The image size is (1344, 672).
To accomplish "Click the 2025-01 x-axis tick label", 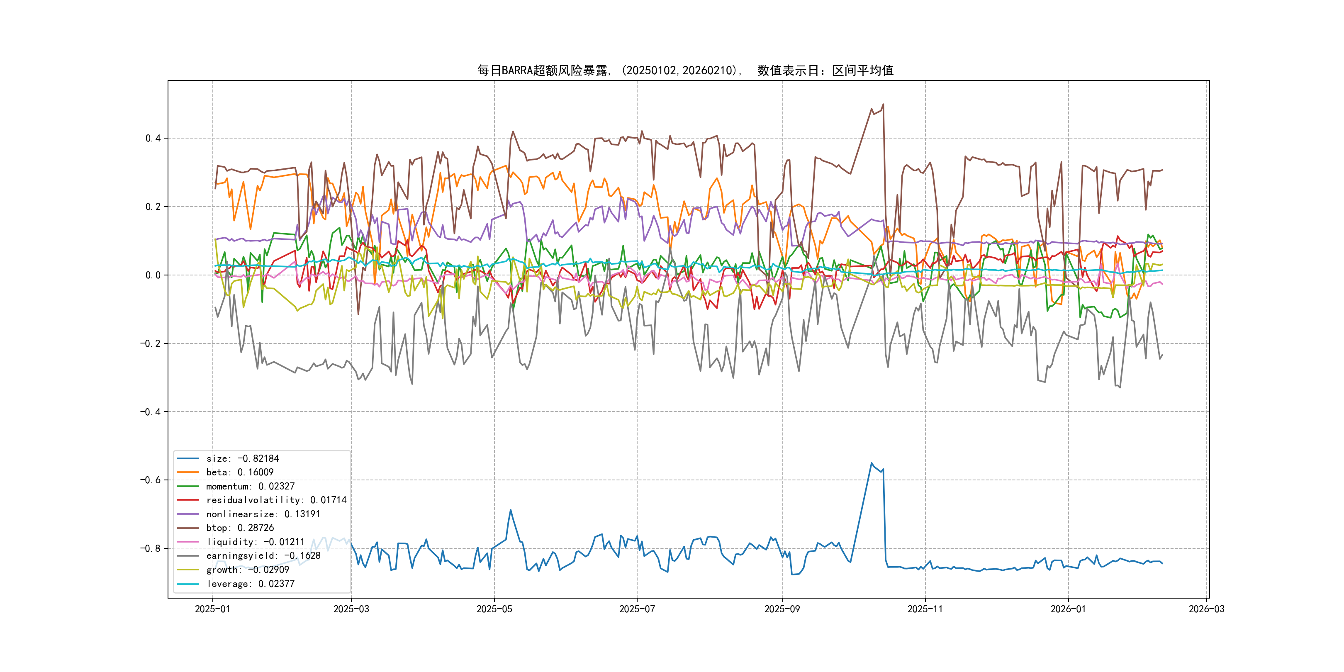I will click(212, 609).
